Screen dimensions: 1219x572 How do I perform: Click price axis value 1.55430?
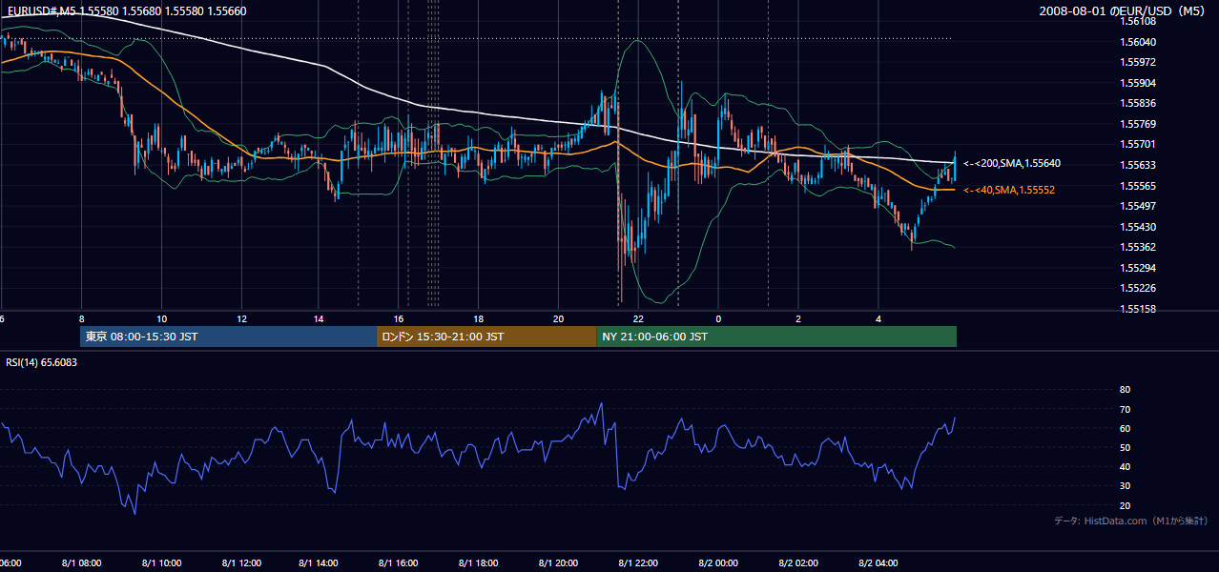(x=1138, y=227)
